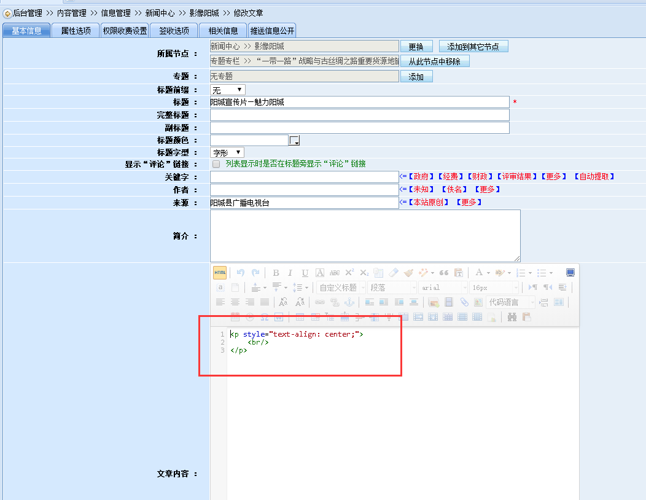This screenshot has width=646, height=500.
Task: Click the insert video film icon
Action: click(449, 302)
